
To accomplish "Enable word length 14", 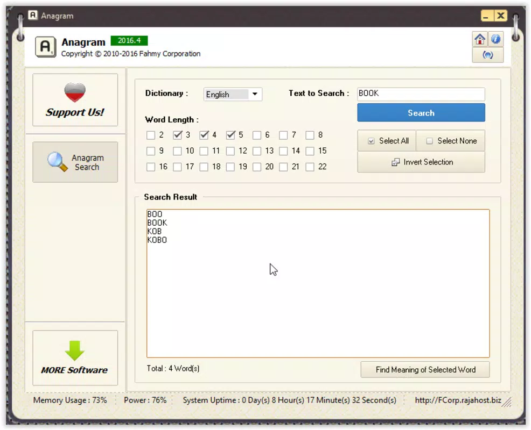I will (283, 151).
